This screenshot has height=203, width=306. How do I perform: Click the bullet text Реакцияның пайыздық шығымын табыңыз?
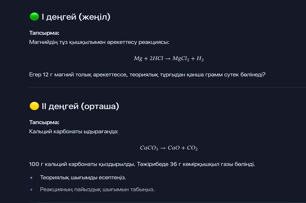tap(97, 189)
